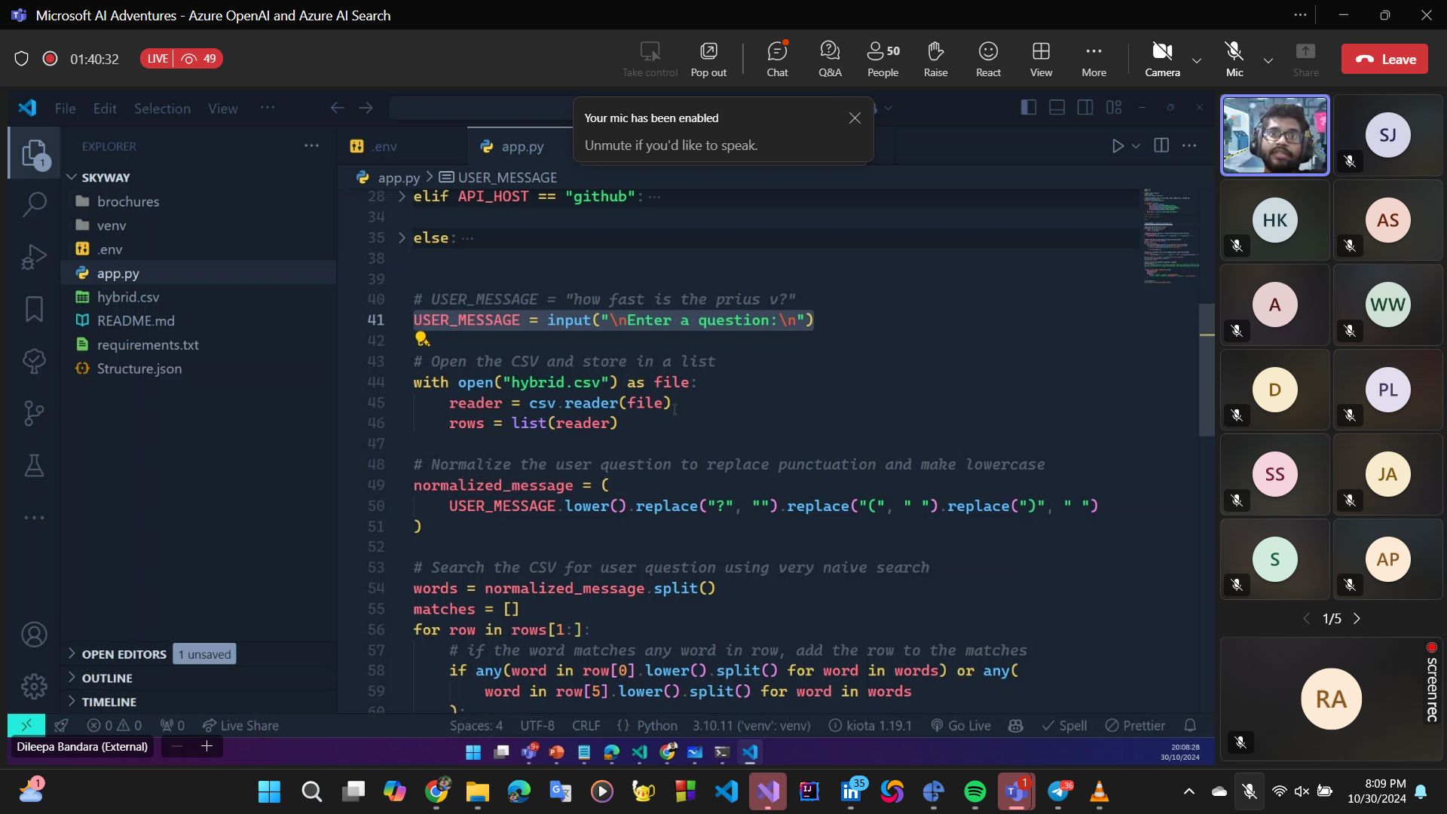Open mic device options arrow
Screen dimensions: 1447x814
point(1268,60)
